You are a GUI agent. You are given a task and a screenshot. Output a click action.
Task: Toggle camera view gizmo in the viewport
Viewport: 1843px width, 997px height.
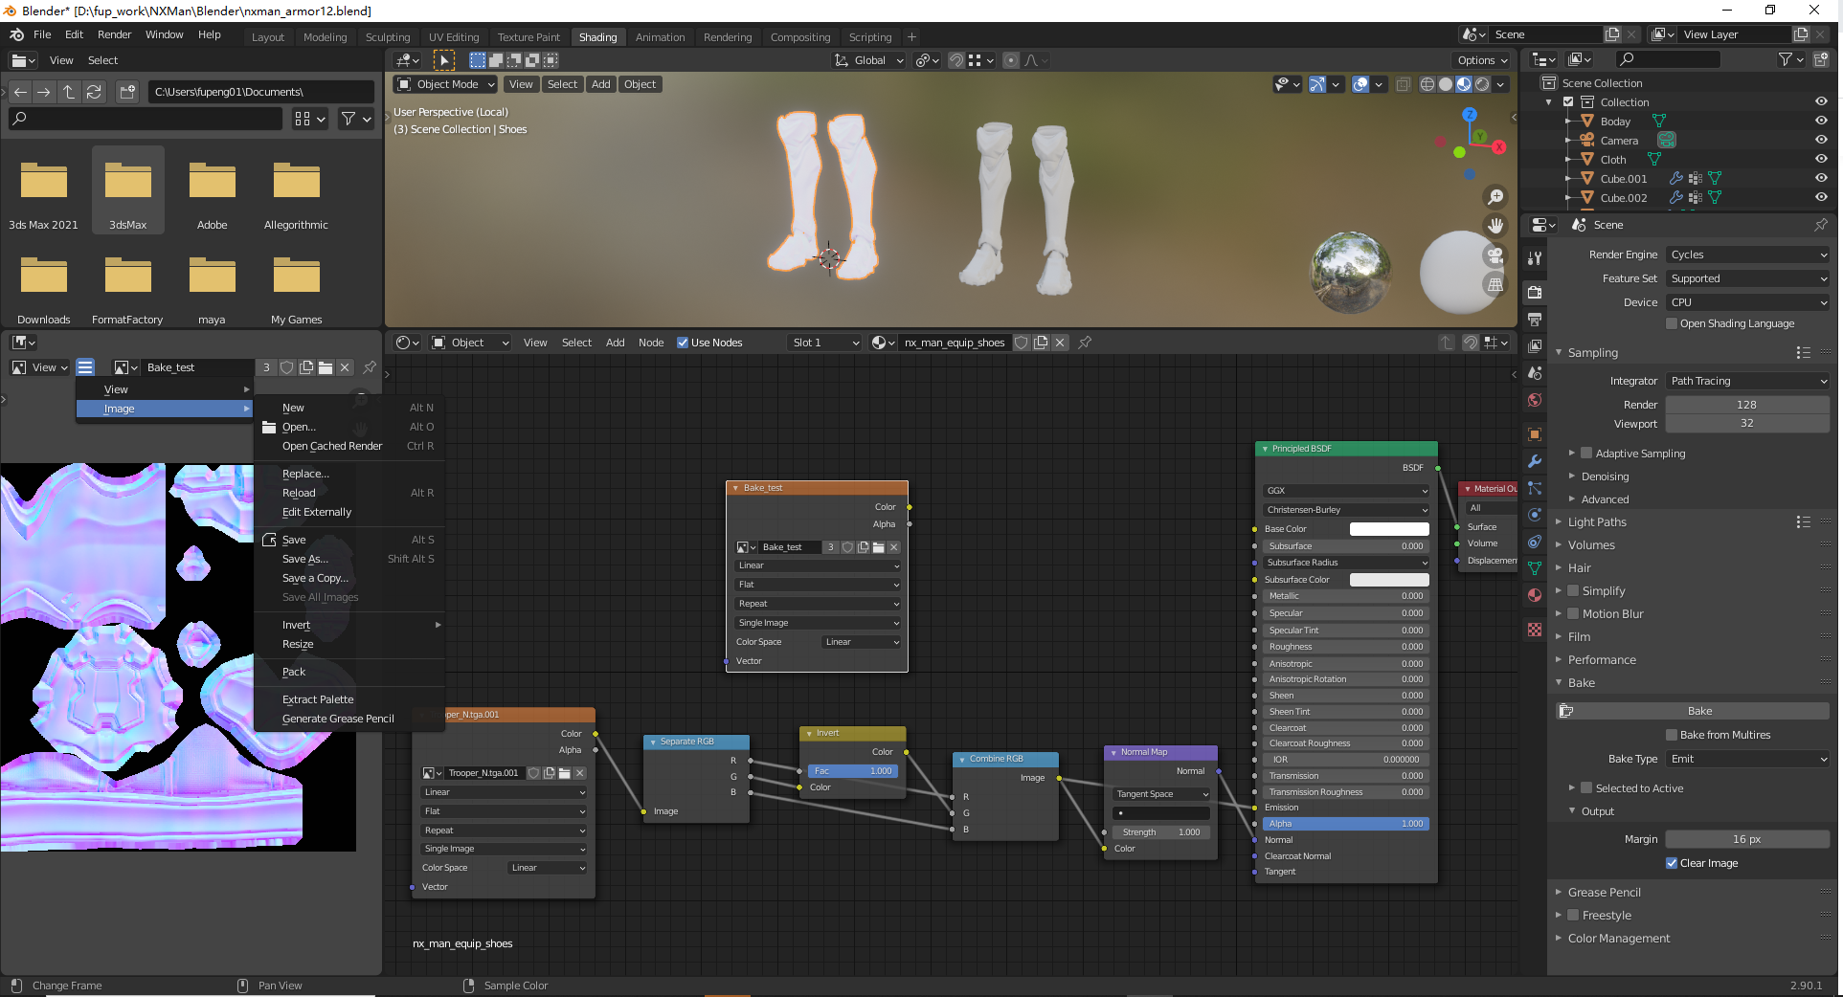coord(1495,255)
